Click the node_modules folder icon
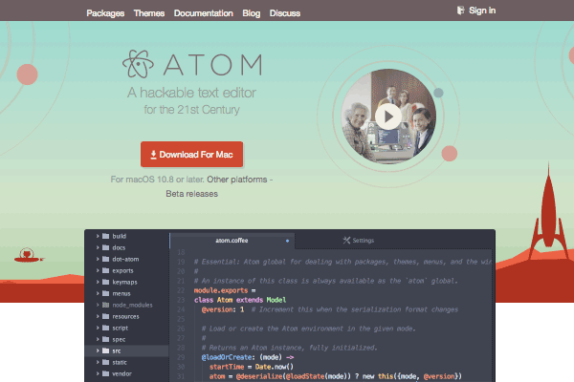Viewport: 574px width, 382px height. click(x=106, y=305)
